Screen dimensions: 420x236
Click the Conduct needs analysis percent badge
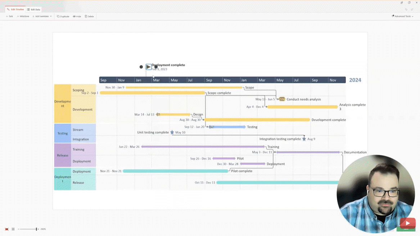pos(282,99)
